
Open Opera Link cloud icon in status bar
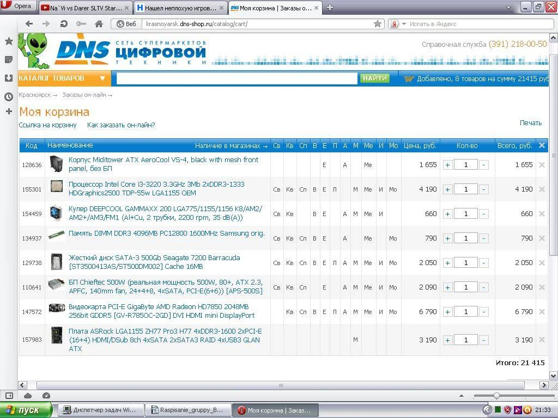point(28,396)
